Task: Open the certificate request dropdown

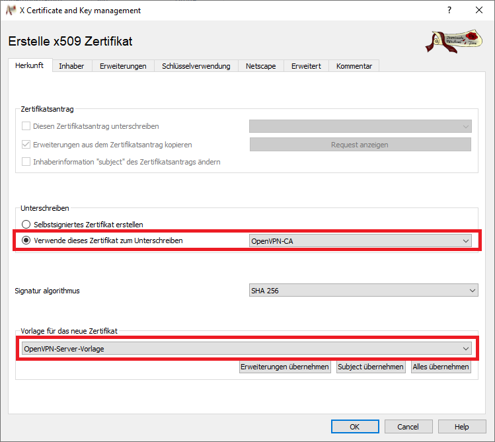Action: 360,126
